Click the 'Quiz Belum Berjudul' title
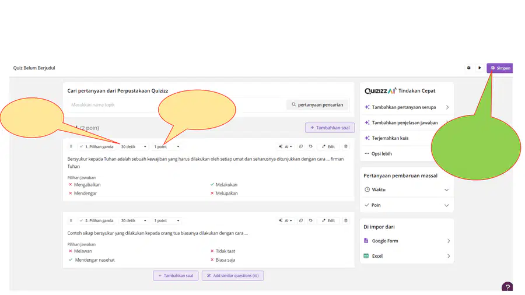The width and height of the screenshot is (525, 295). tap(34, 68)
